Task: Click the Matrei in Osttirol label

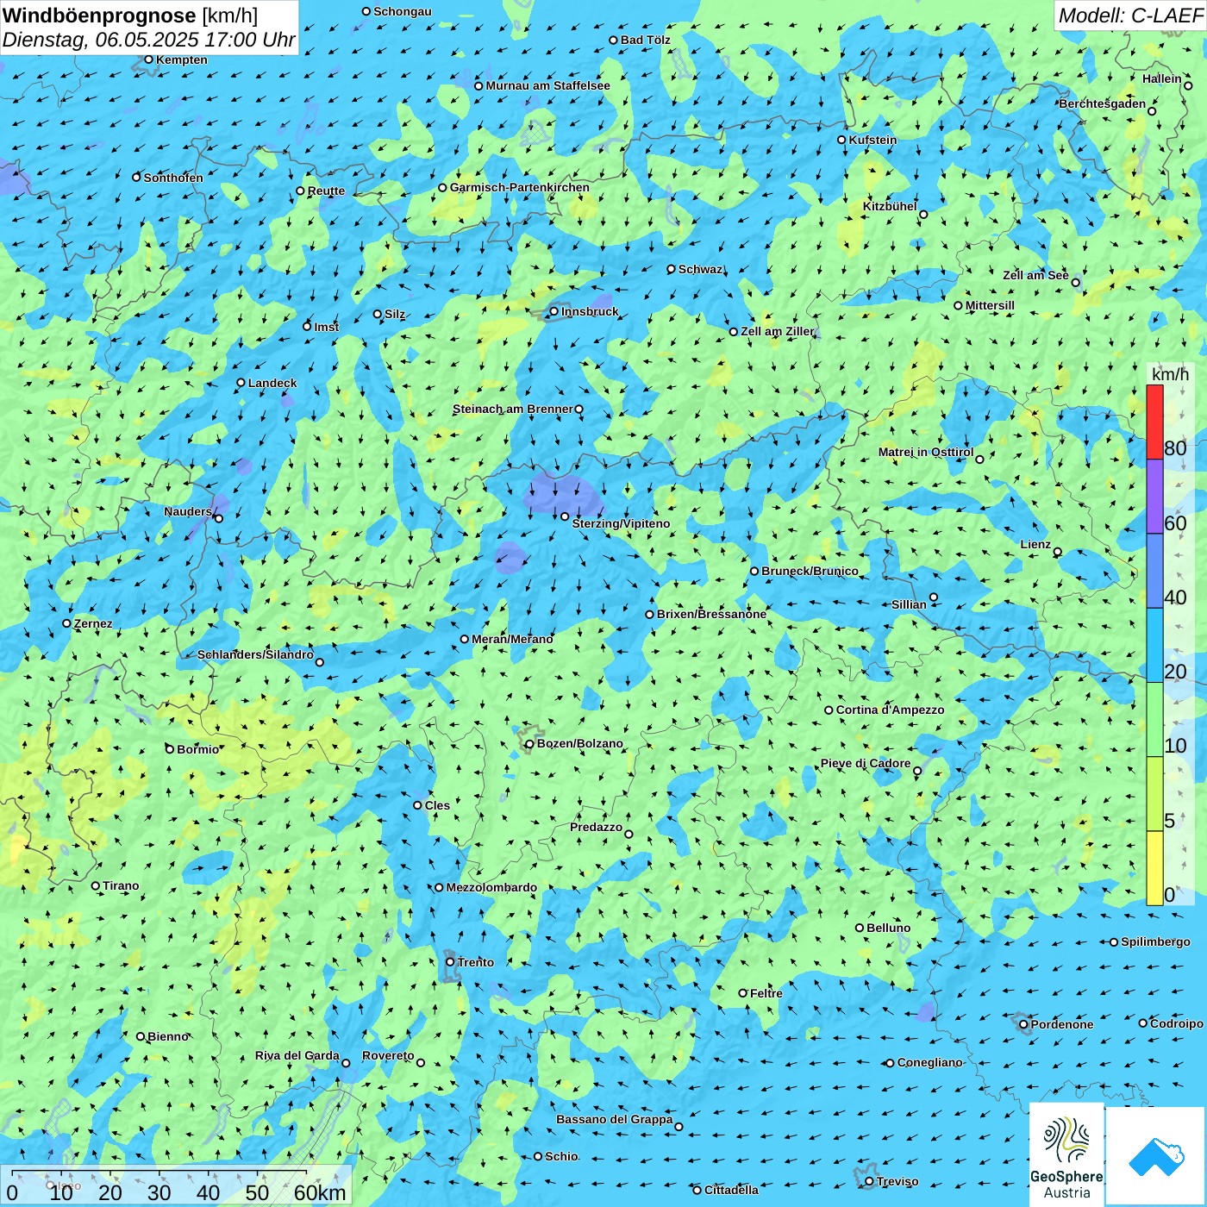Action: [926, 452]
